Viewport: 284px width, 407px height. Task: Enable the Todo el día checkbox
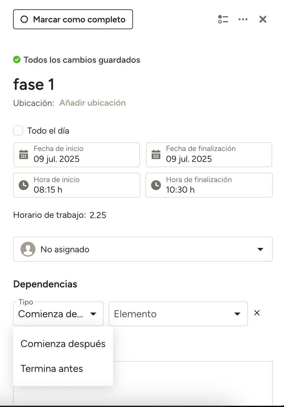click(18, 131)
